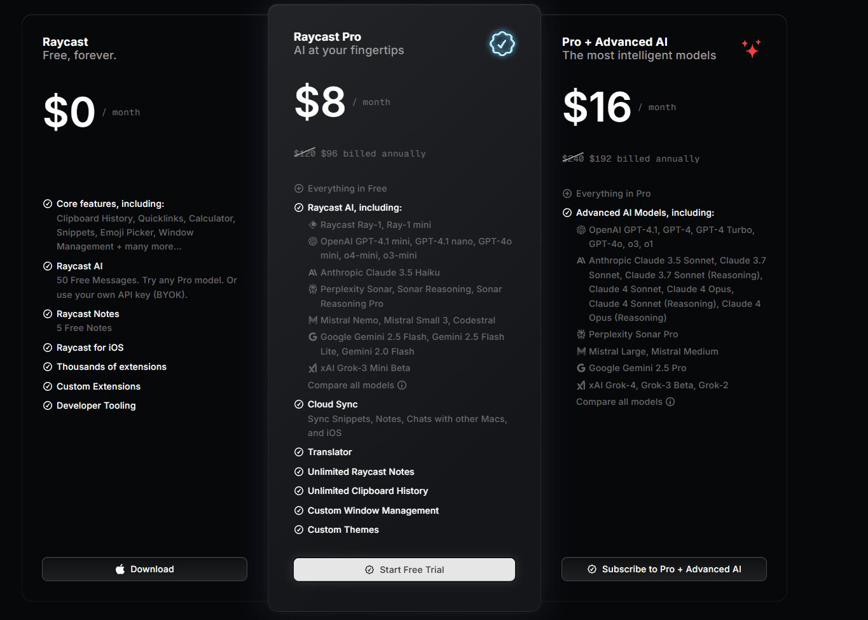This screenshot has height=620, width=868.
Task: Click the OpenAI icon beside GPT-4.1 mini
Action: click(x=312, y=241)
